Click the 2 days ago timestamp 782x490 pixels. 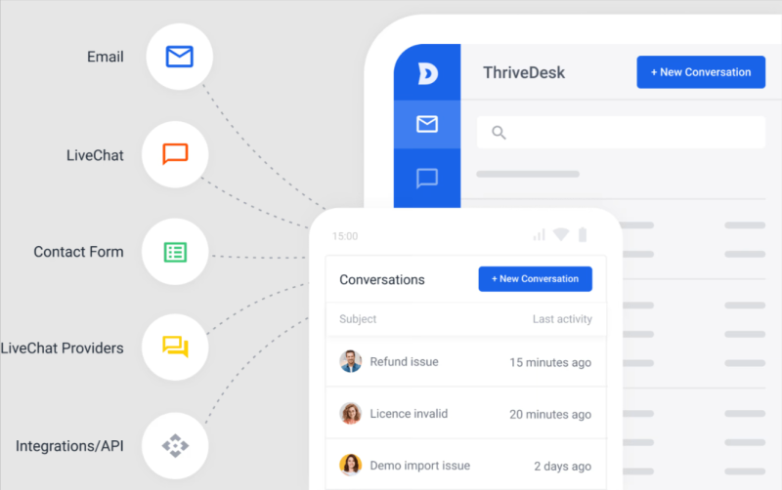(563, 467)
